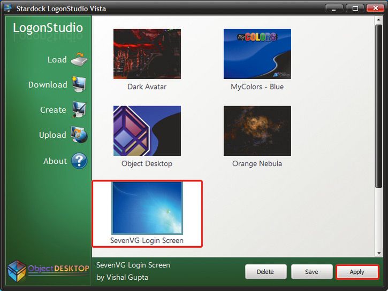
Task: Close the LogonStudio Vista window
Action: tap(375, 9)
